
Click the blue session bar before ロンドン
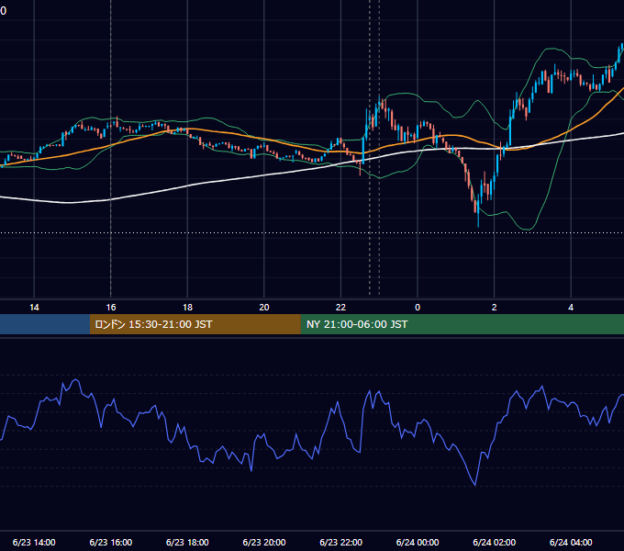45,324
